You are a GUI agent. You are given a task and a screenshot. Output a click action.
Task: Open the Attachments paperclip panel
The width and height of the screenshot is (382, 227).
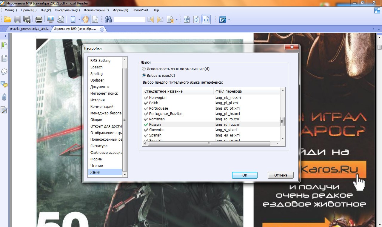4,97
